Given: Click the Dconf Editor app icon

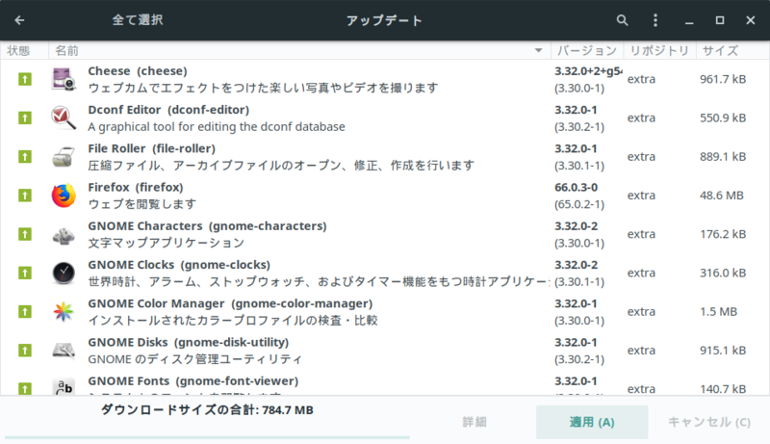Looking at the screenshot, I should pyautogui.click(x=64, y=118).
